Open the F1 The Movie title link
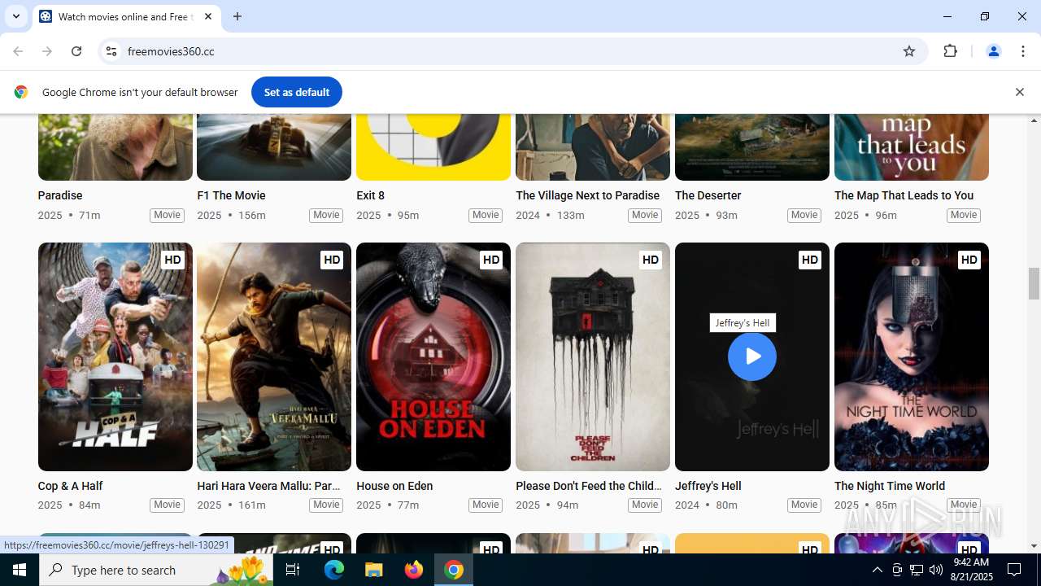 tap(231, 195)
